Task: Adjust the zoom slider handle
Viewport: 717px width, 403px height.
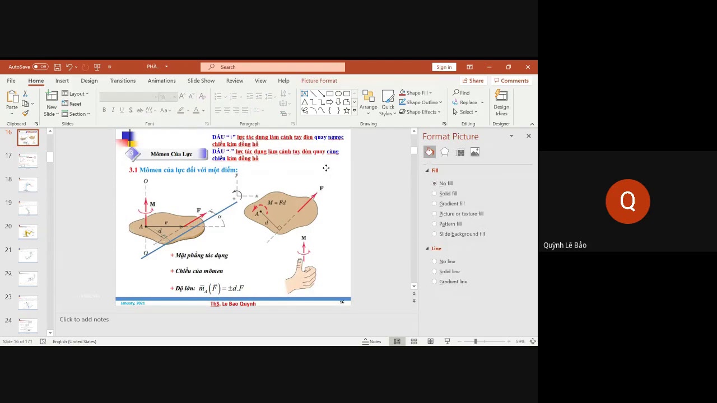Action: pyautogui.click(x=475, y=341)
